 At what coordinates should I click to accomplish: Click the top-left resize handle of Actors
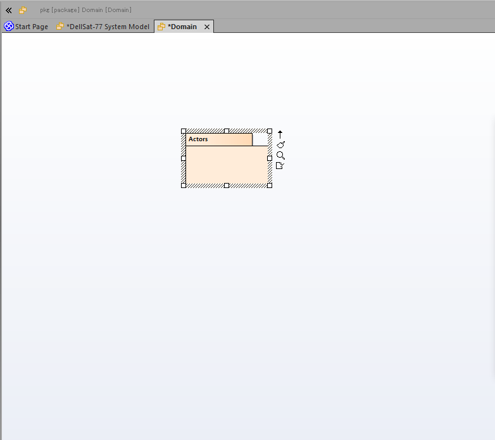coord(184,131)
